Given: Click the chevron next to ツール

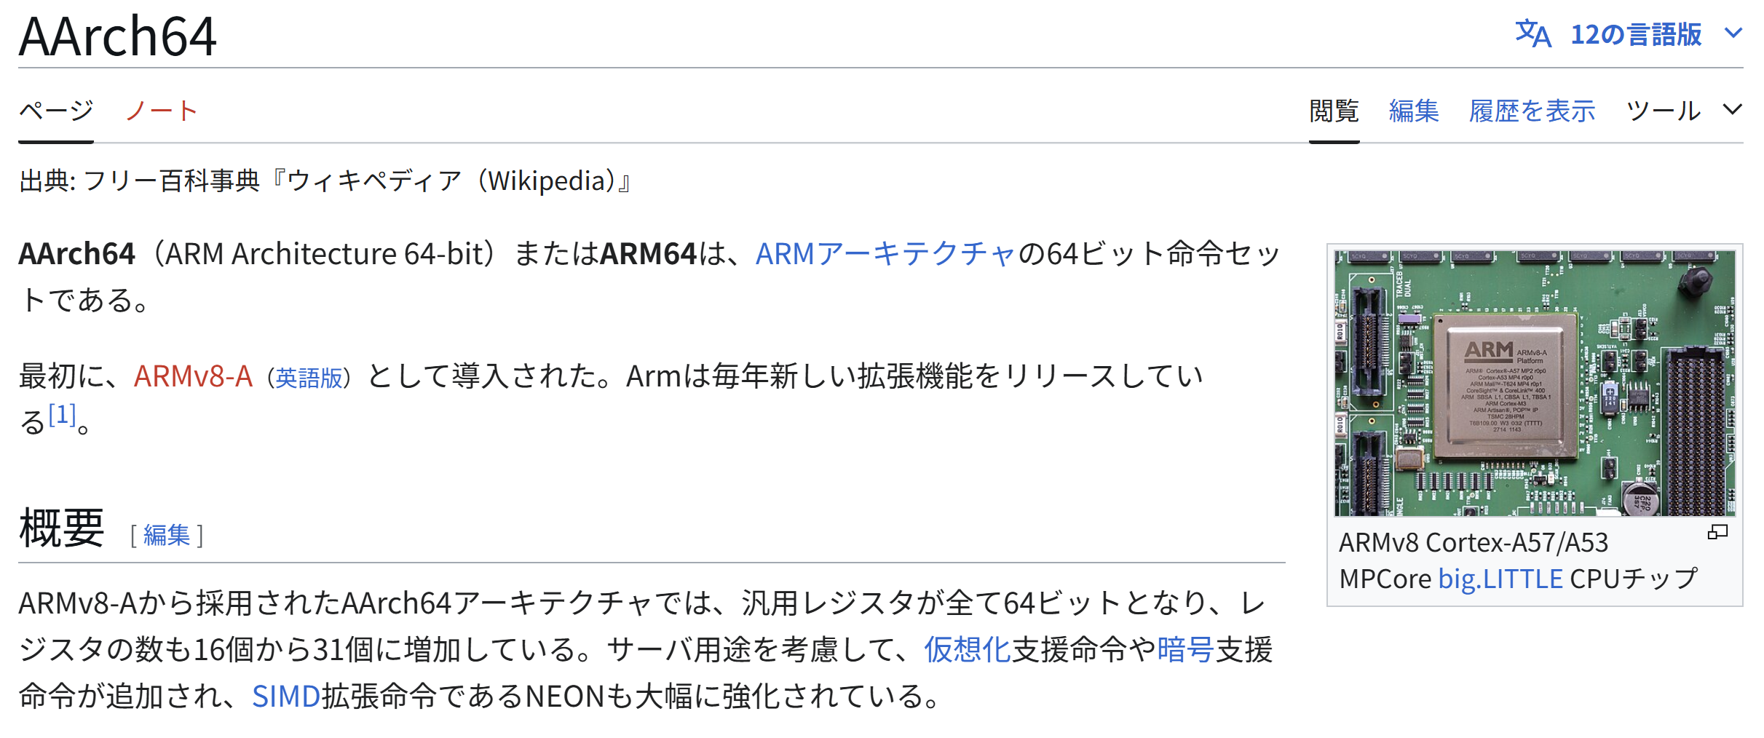Looking at the screenshot, I should pos(1733,110).
